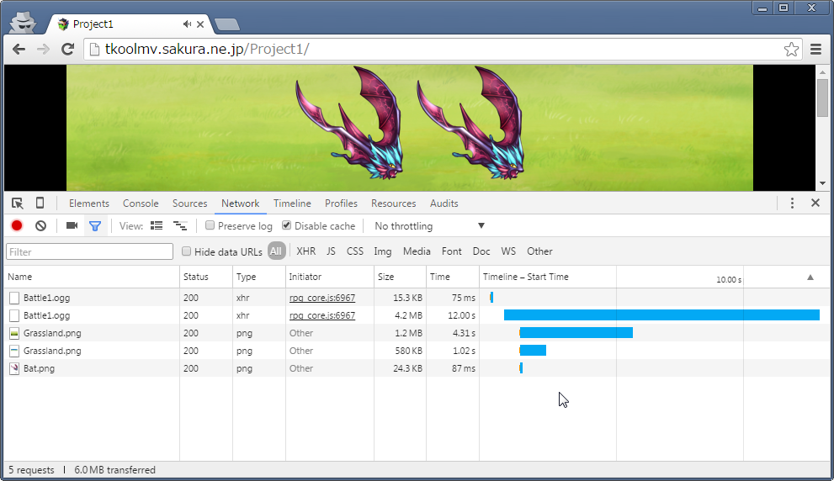Filter requests by Media
834x481 pixels.
coord(417,251)
